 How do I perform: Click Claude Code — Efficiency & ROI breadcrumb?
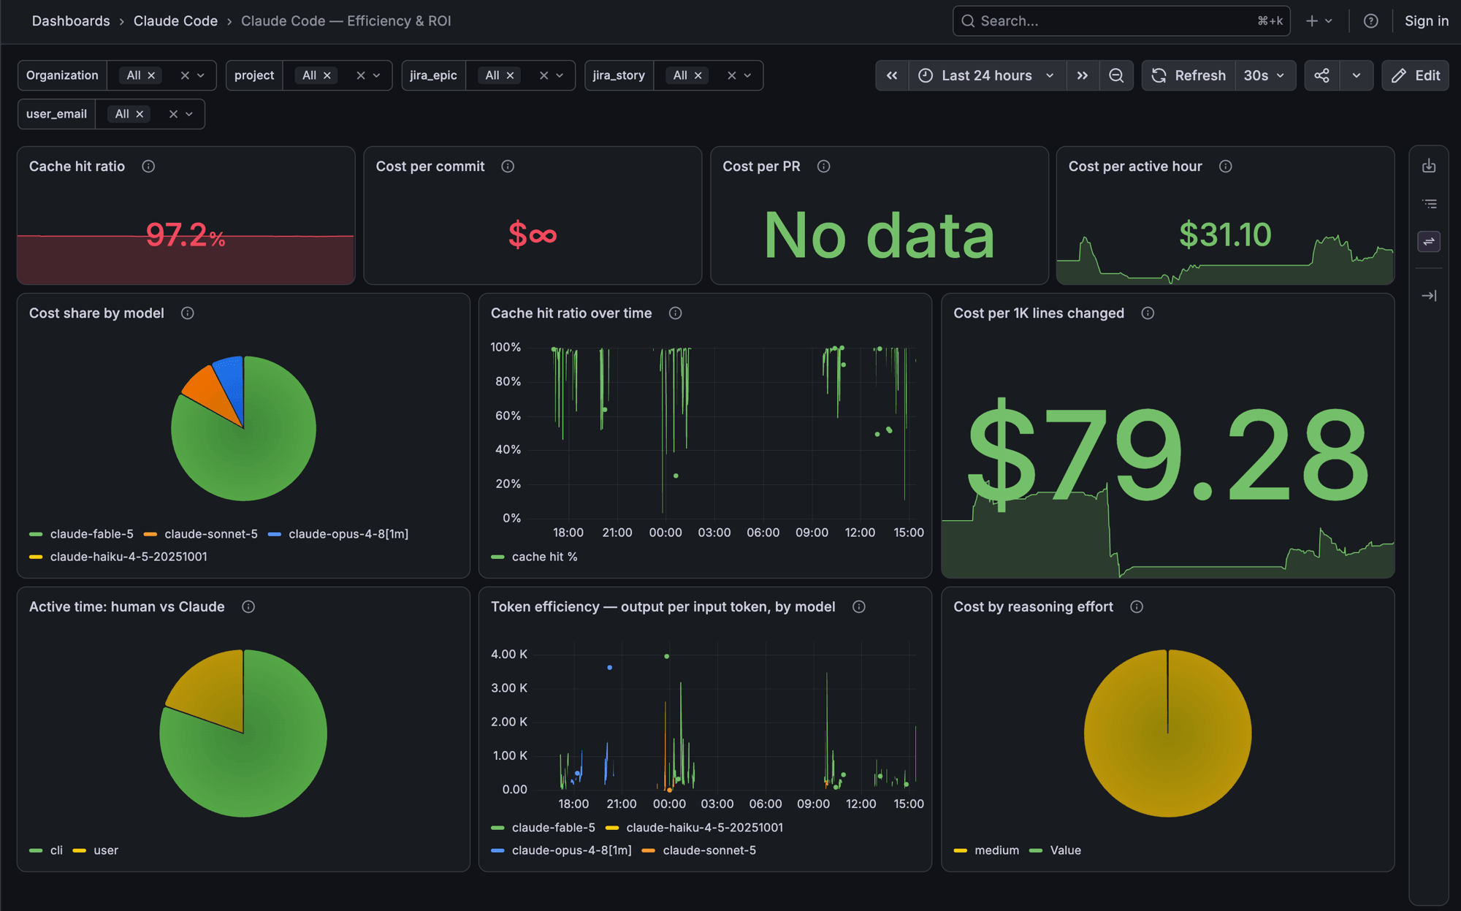click(346, 21)
